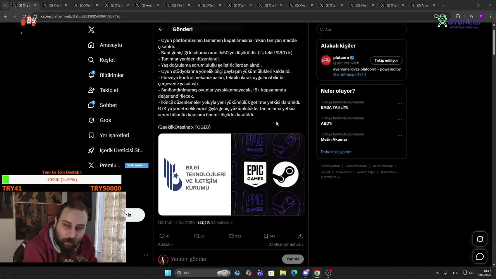Viewport: 496px width, 279px height.
Task: Open Microsoft Edge from the taskbar
Action: click(x=294, y=273)
